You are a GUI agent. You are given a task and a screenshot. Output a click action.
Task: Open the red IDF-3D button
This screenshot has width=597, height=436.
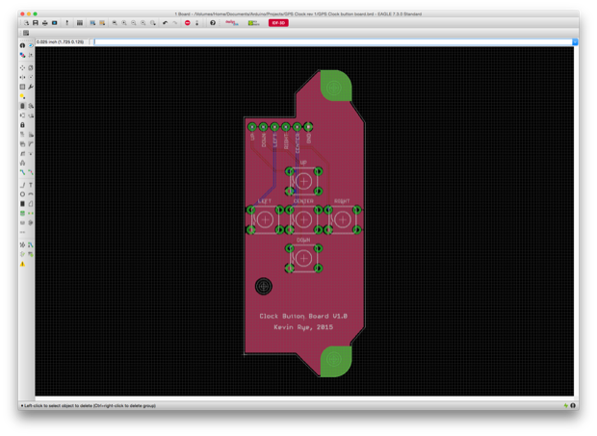(278, 23)
